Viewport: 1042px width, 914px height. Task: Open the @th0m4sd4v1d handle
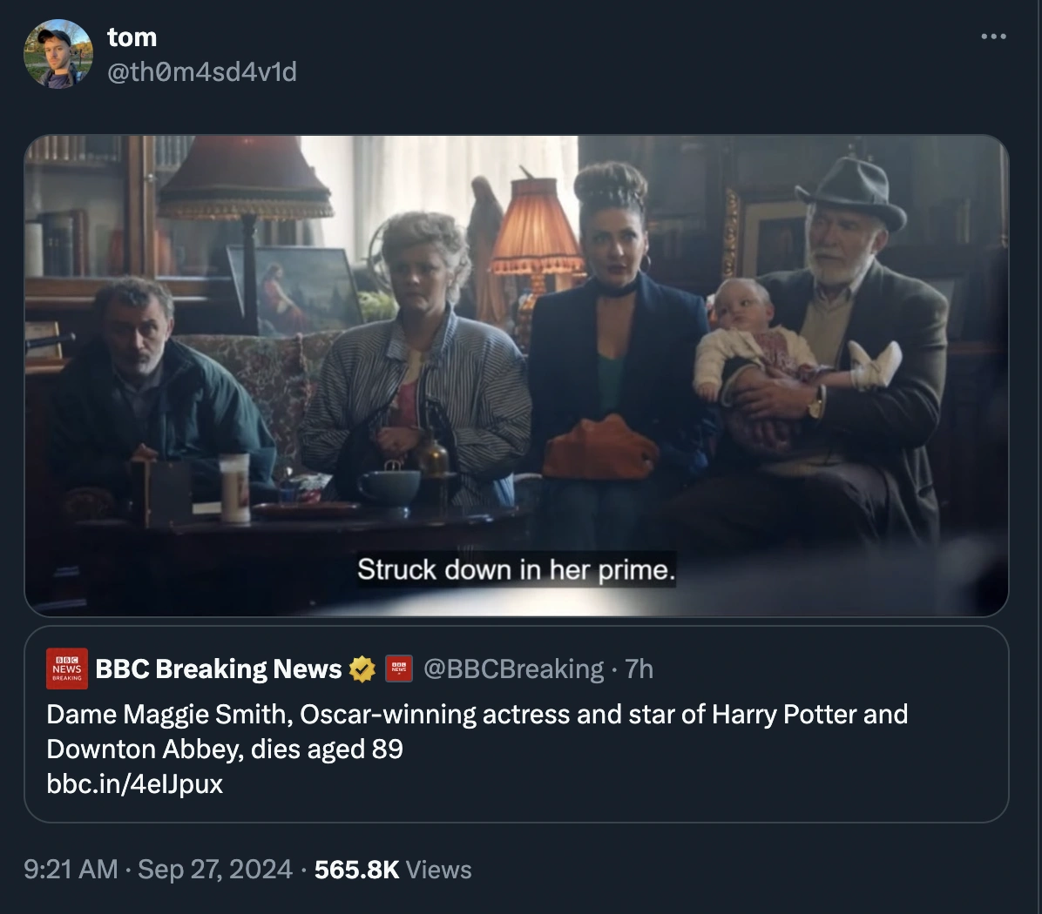coord(201,71)
